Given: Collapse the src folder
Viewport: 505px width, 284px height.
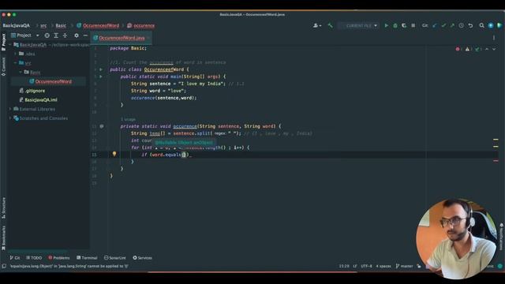Looking at the screenshot, I should [x=16, y=63].
